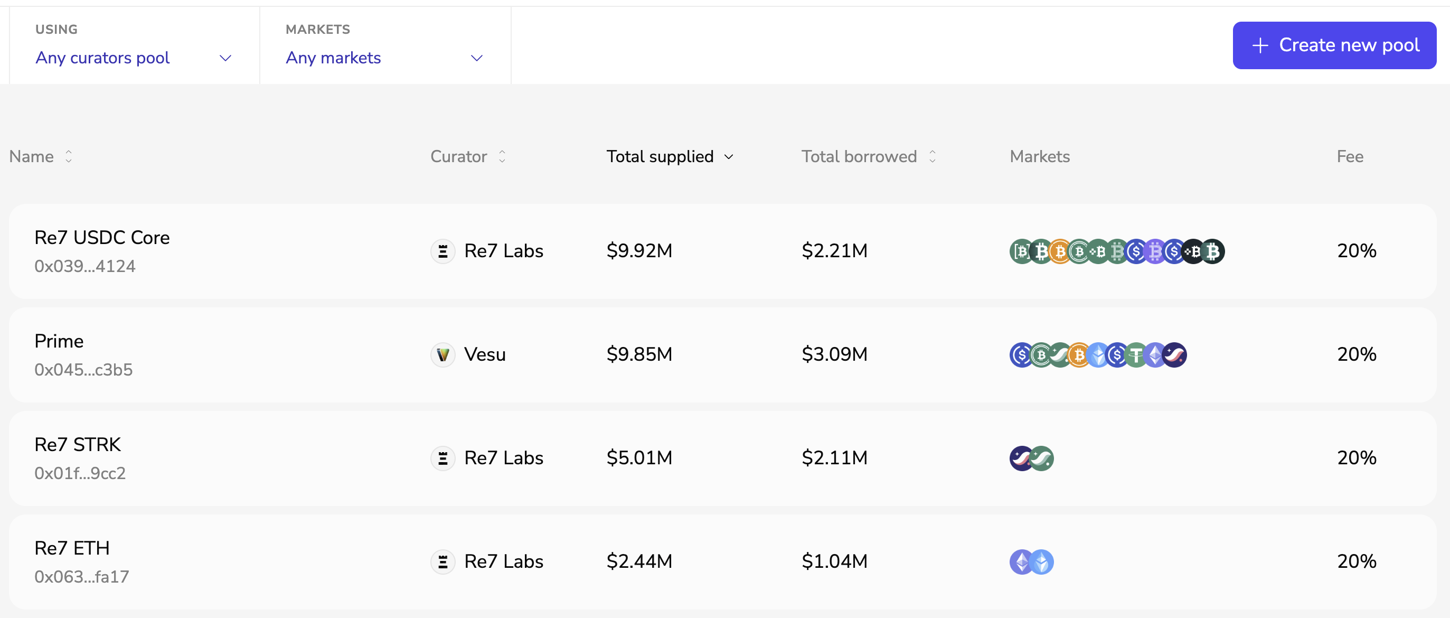
Task: Click the address 0x039...4124
Action: coord(85,266)
